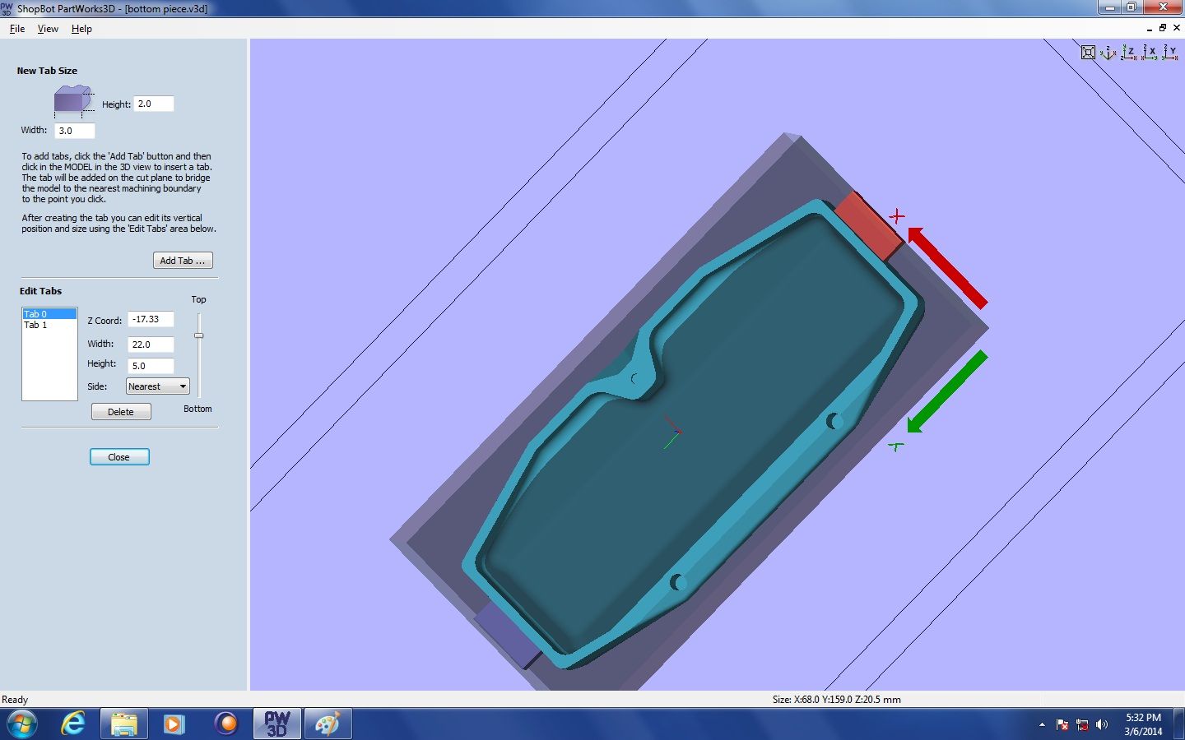Click the zoom-to-fit view icon
The width and height of the screenshot is (1185, 740).
1088,53
